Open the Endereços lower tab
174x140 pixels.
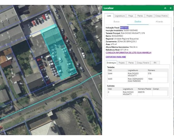(x=111, y=63)
